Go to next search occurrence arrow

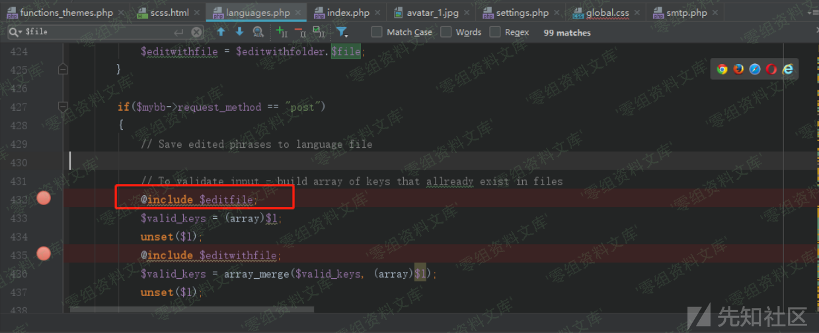tap(239, 32)
